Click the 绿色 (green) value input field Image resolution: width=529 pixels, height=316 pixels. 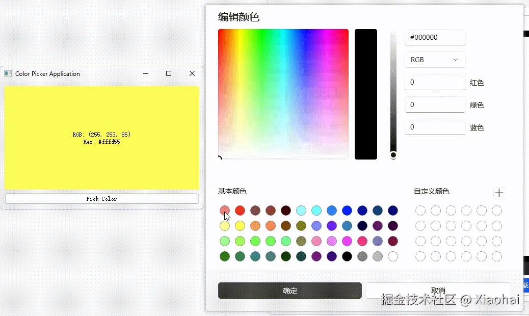tap(435, 104)
